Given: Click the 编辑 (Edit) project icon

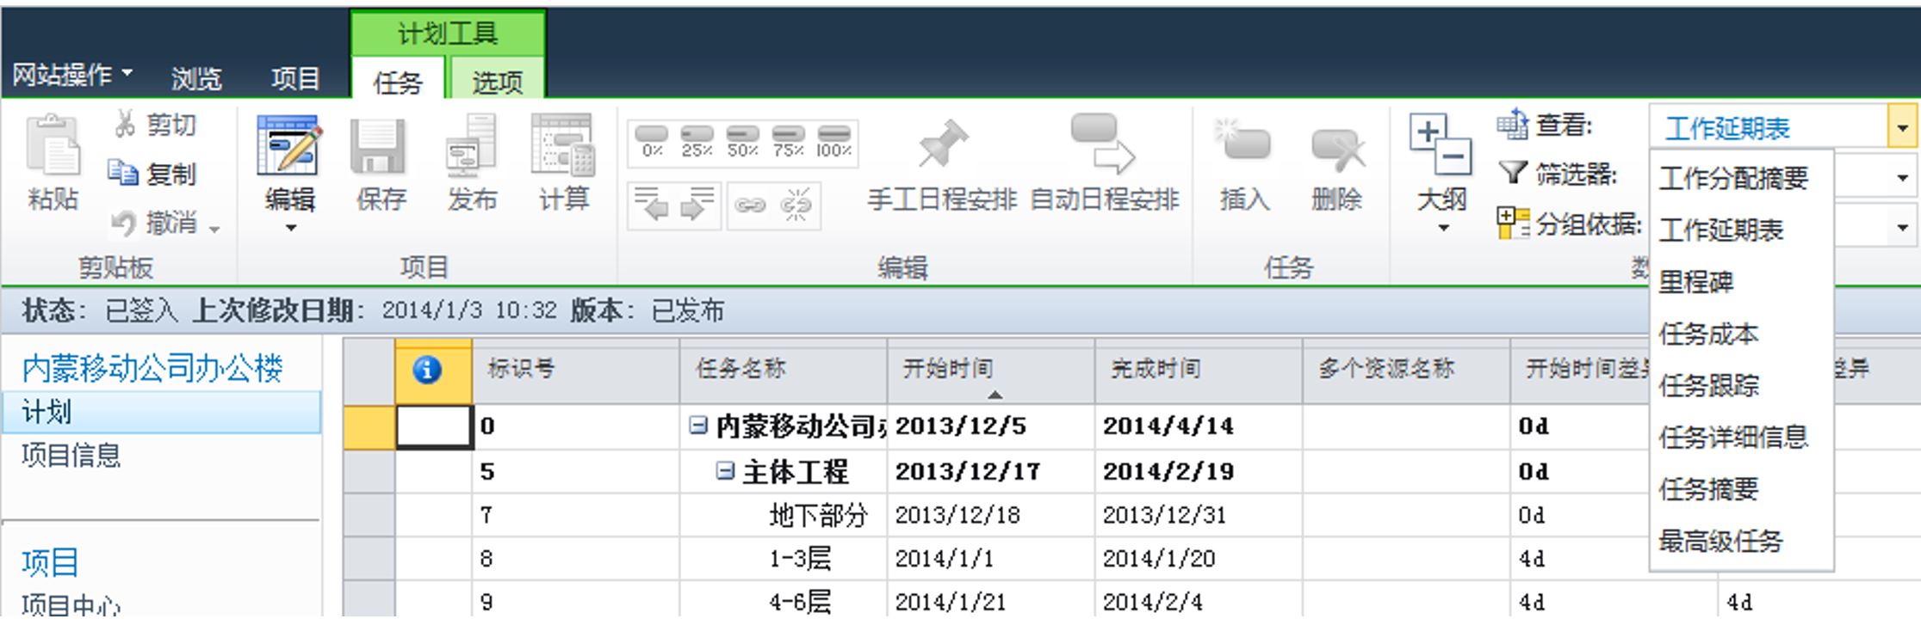Looking at the screenshot, I should 289,146.
